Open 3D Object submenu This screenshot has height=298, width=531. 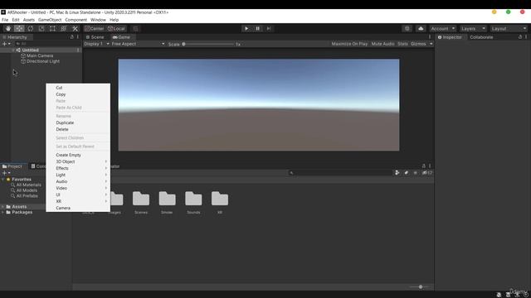coord(78,161)
